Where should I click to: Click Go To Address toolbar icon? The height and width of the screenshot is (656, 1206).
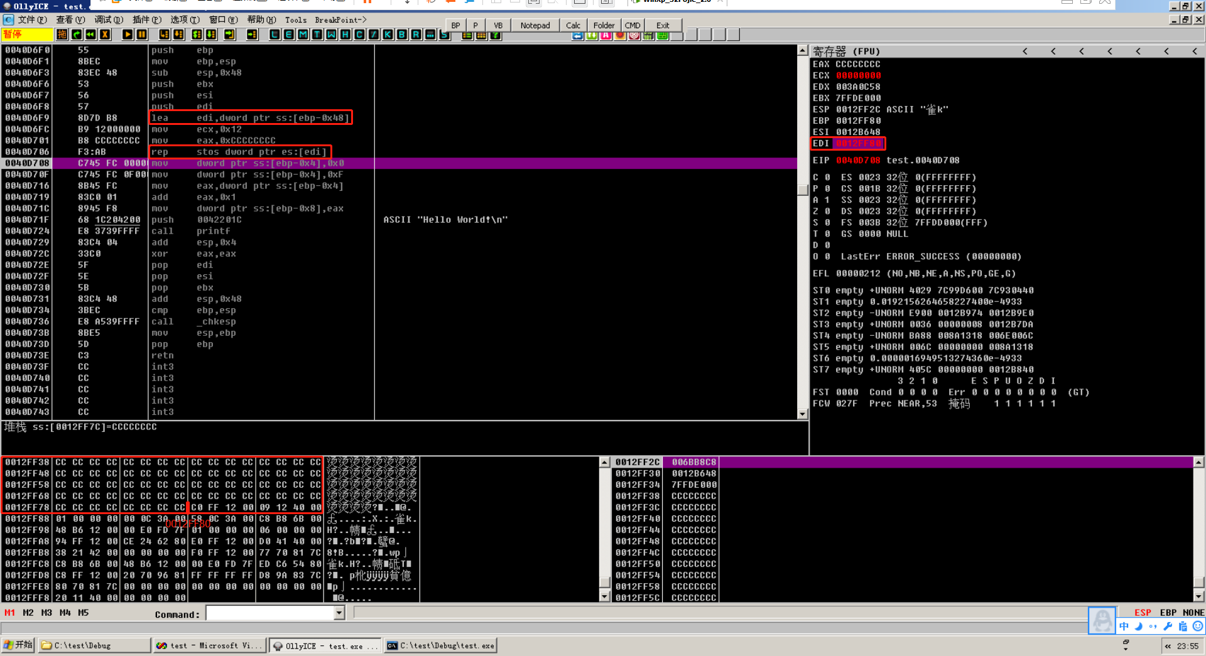(x=252, y=35)
